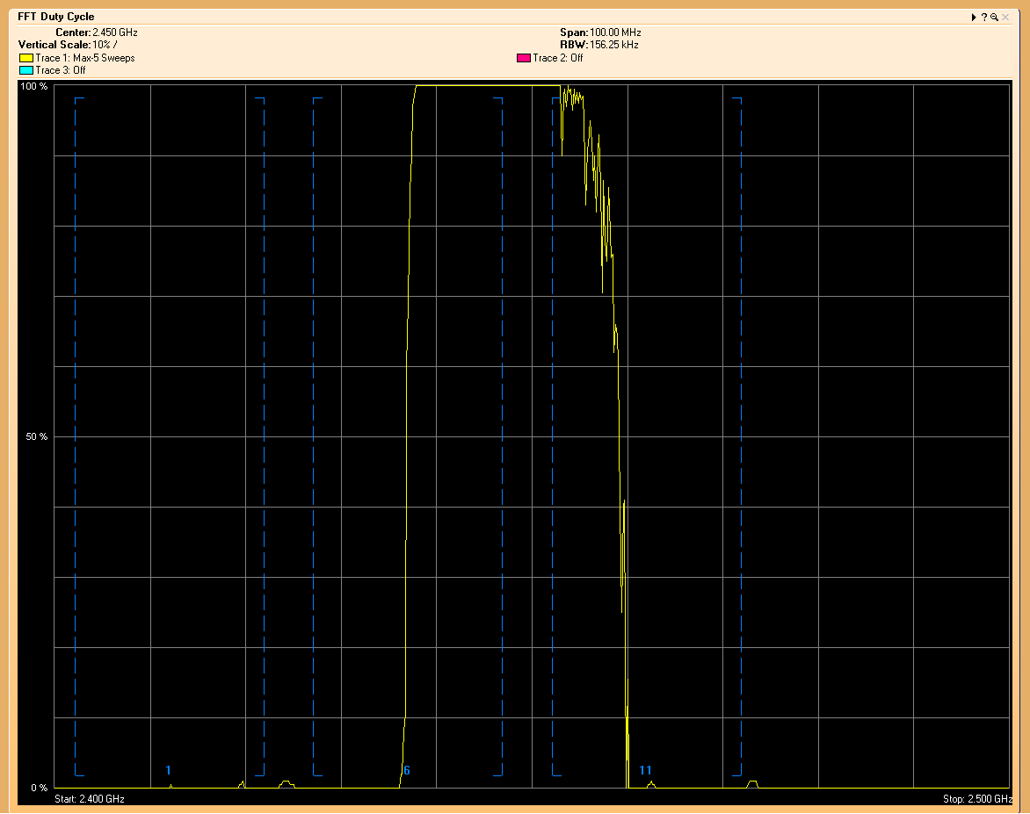Image resolution: width=1030 pixels, height=814 pixels.
Task: Click the zoom out magnifier icon
Action: click(994, 18)
